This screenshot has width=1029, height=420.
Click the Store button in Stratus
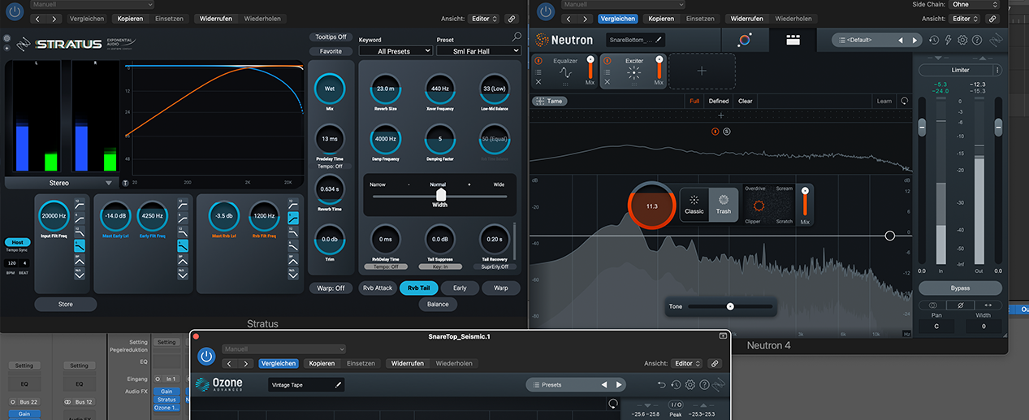pos(66,304)
